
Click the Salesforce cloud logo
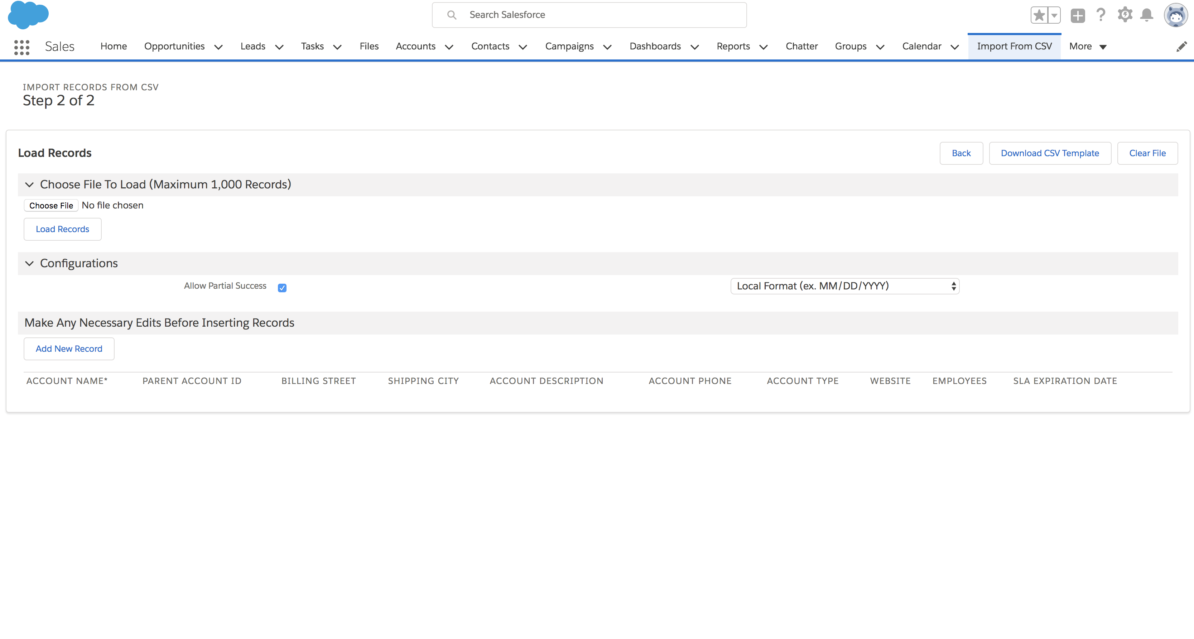(x=28, y=15)
